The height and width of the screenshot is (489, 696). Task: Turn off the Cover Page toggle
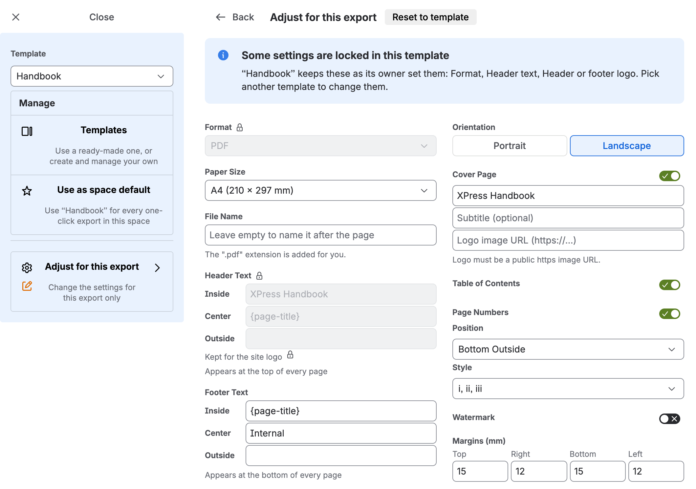point(670,176)
